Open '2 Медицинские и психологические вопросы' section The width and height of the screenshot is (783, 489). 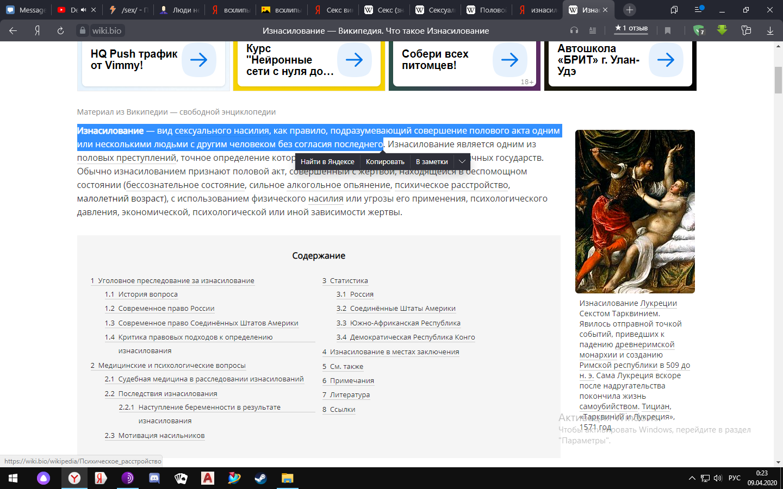coord(168,366)
